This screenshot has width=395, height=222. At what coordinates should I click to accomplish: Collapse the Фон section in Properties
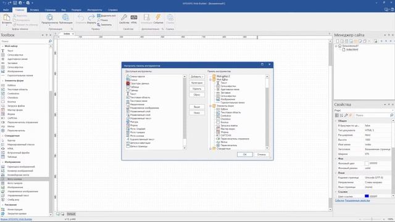(x=336, y=158)
